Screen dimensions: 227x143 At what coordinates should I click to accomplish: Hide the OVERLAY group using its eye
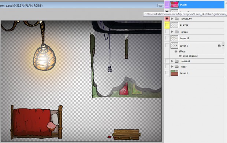click(167, 19)
